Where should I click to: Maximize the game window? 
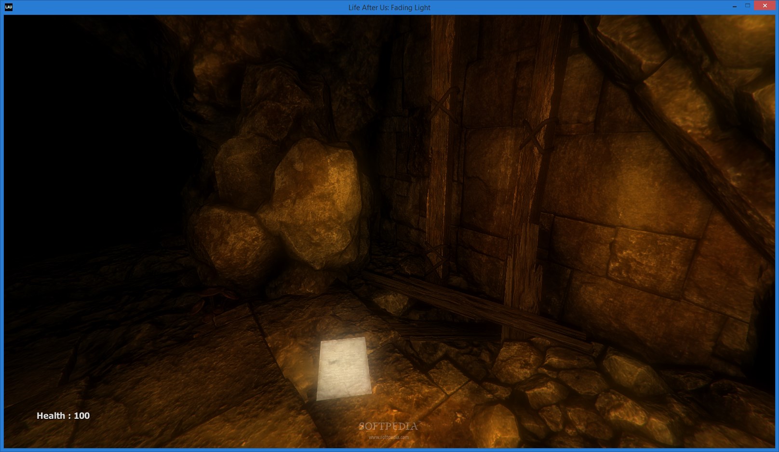[748, 6]
